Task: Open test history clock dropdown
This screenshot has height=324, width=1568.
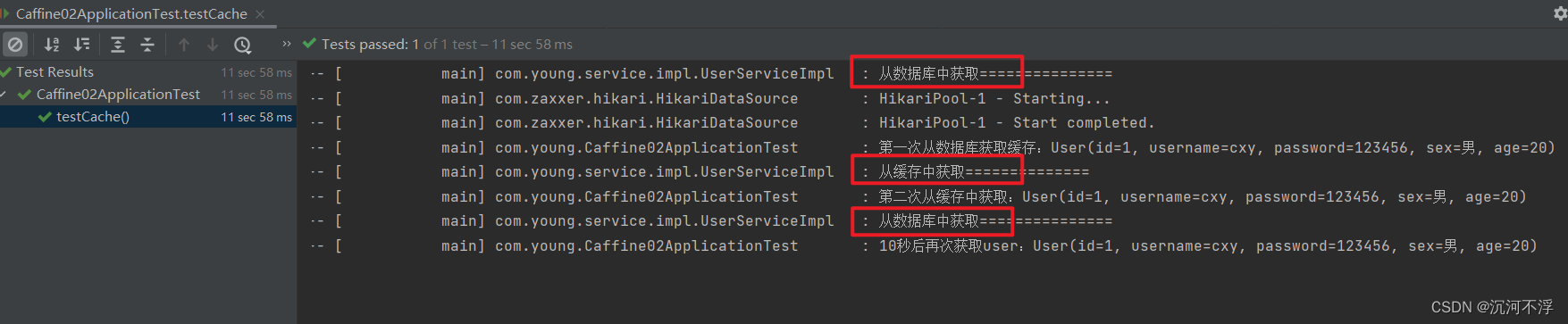Action: (x=243, y=45)
